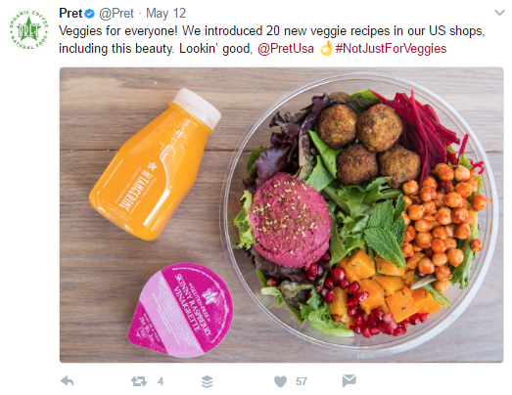This screenshot has height=395, width=512.
Task: Click the blue verified badge next to Pret
Action: (x=90, y=14)
